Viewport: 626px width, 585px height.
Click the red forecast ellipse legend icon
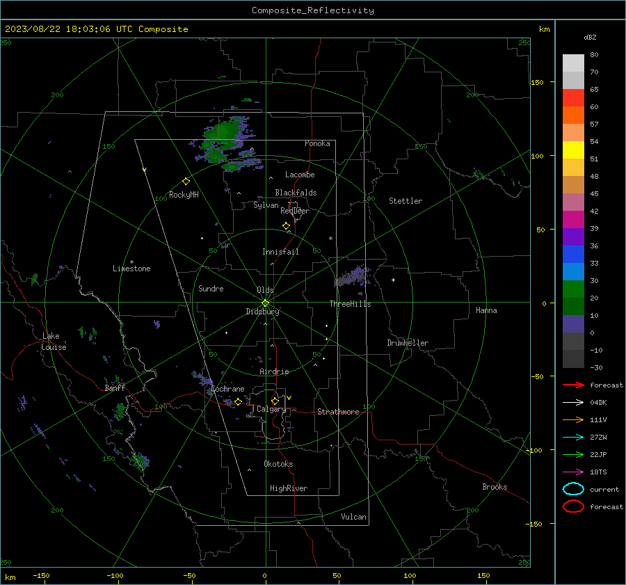pos(573,506)
